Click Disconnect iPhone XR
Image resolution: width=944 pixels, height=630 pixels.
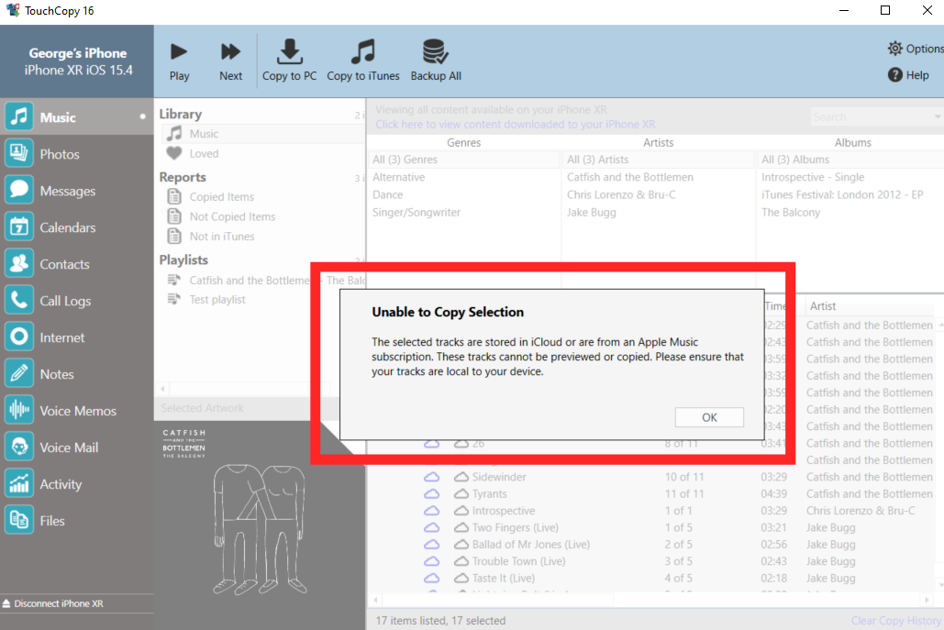tap(53, 603)
